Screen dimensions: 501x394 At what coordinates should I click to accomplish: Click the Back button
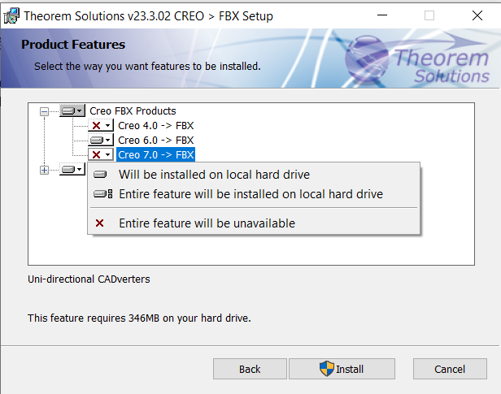tap(250, 369)
